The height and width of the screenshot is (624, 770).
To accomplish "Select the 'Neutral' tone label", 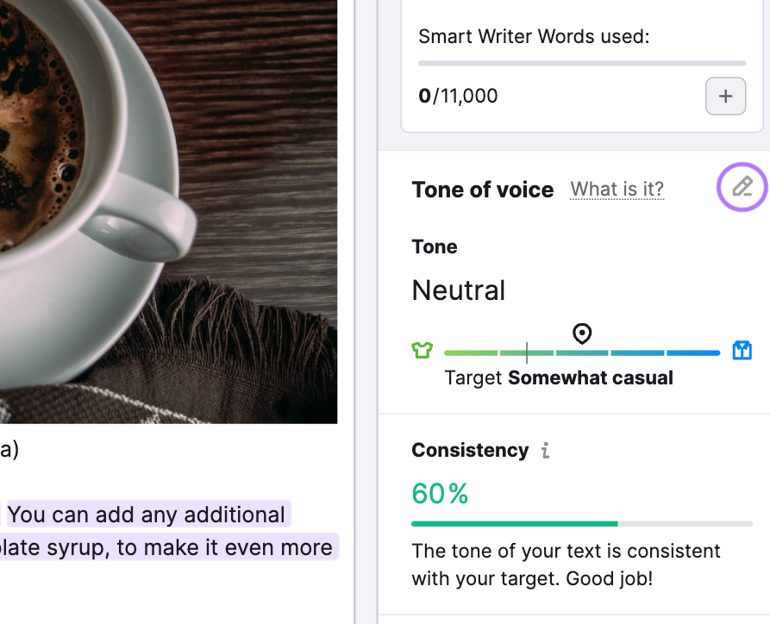I will tap(458, 290).
